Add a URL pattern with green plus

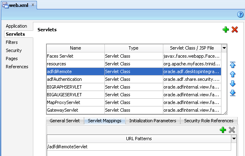tap(223, 130)
